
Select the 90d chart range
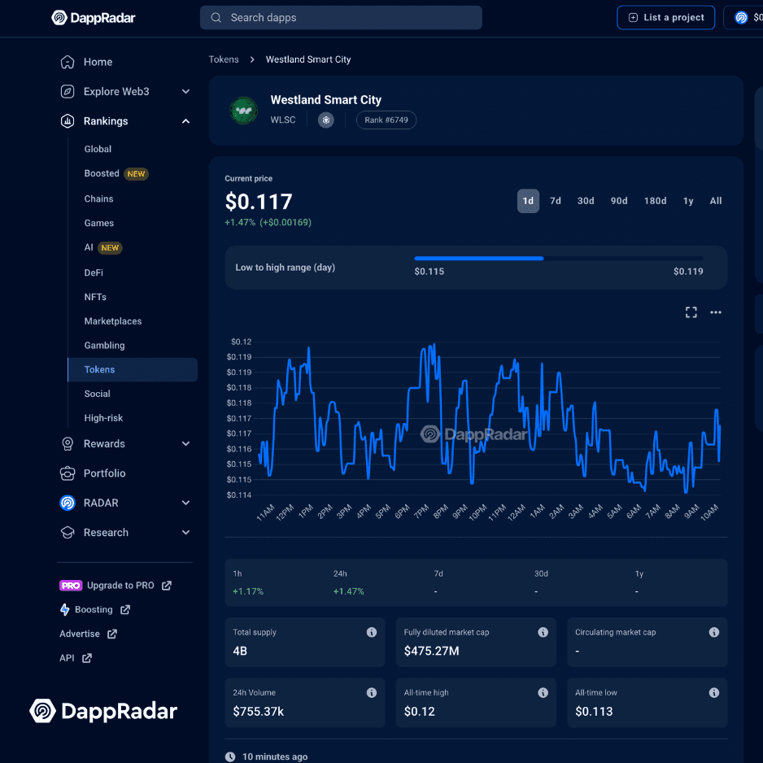coord(619,201)
